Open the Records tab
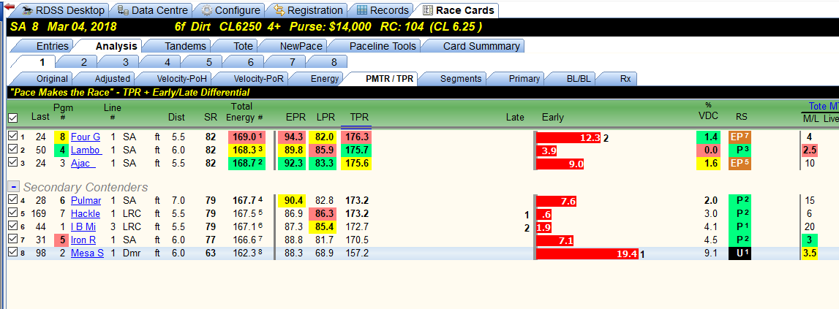The height and width of the screenshot is (309, 839). [382, 10]
